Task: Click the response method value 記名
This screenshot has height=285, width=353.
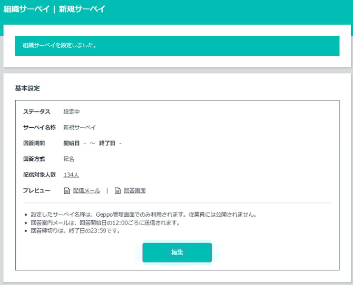Action: click(x=68, y=159)
